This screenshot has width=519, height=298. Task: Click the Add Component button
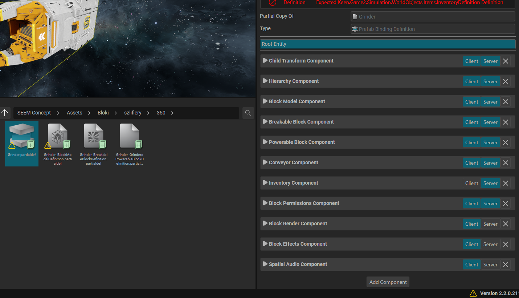(x=388, y=282)
